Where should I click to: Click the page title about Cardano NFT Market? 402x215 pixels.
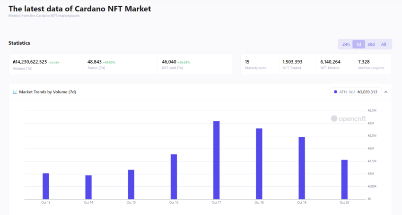coord(80,8)
